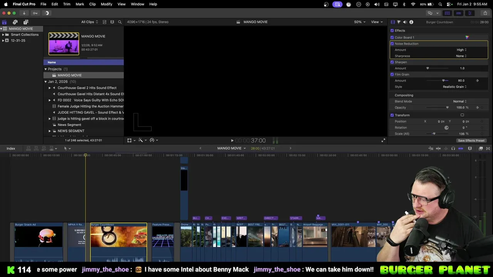Open viewer zoom 50% dropdown
493x277 pixels.
click(x=360, y=22)
